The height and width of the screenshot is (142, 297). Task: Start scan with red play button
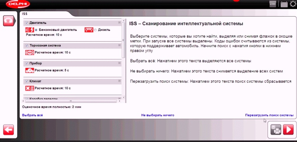pos(288,130)
